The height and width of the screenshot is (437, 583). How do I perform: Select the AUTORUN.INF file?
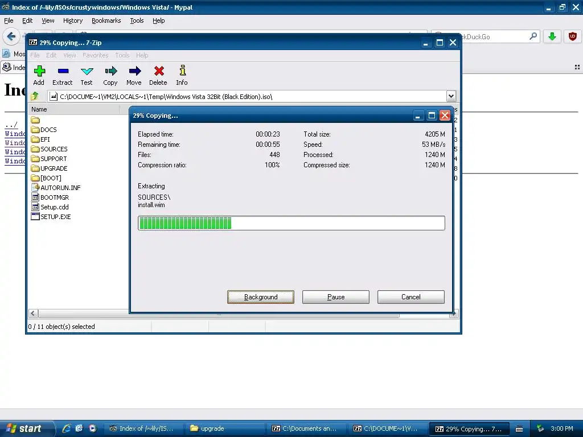56,188
